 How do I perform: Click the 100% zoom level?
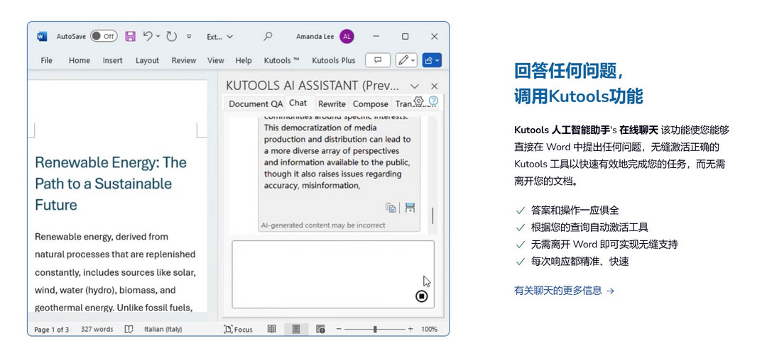click(429, 329)
